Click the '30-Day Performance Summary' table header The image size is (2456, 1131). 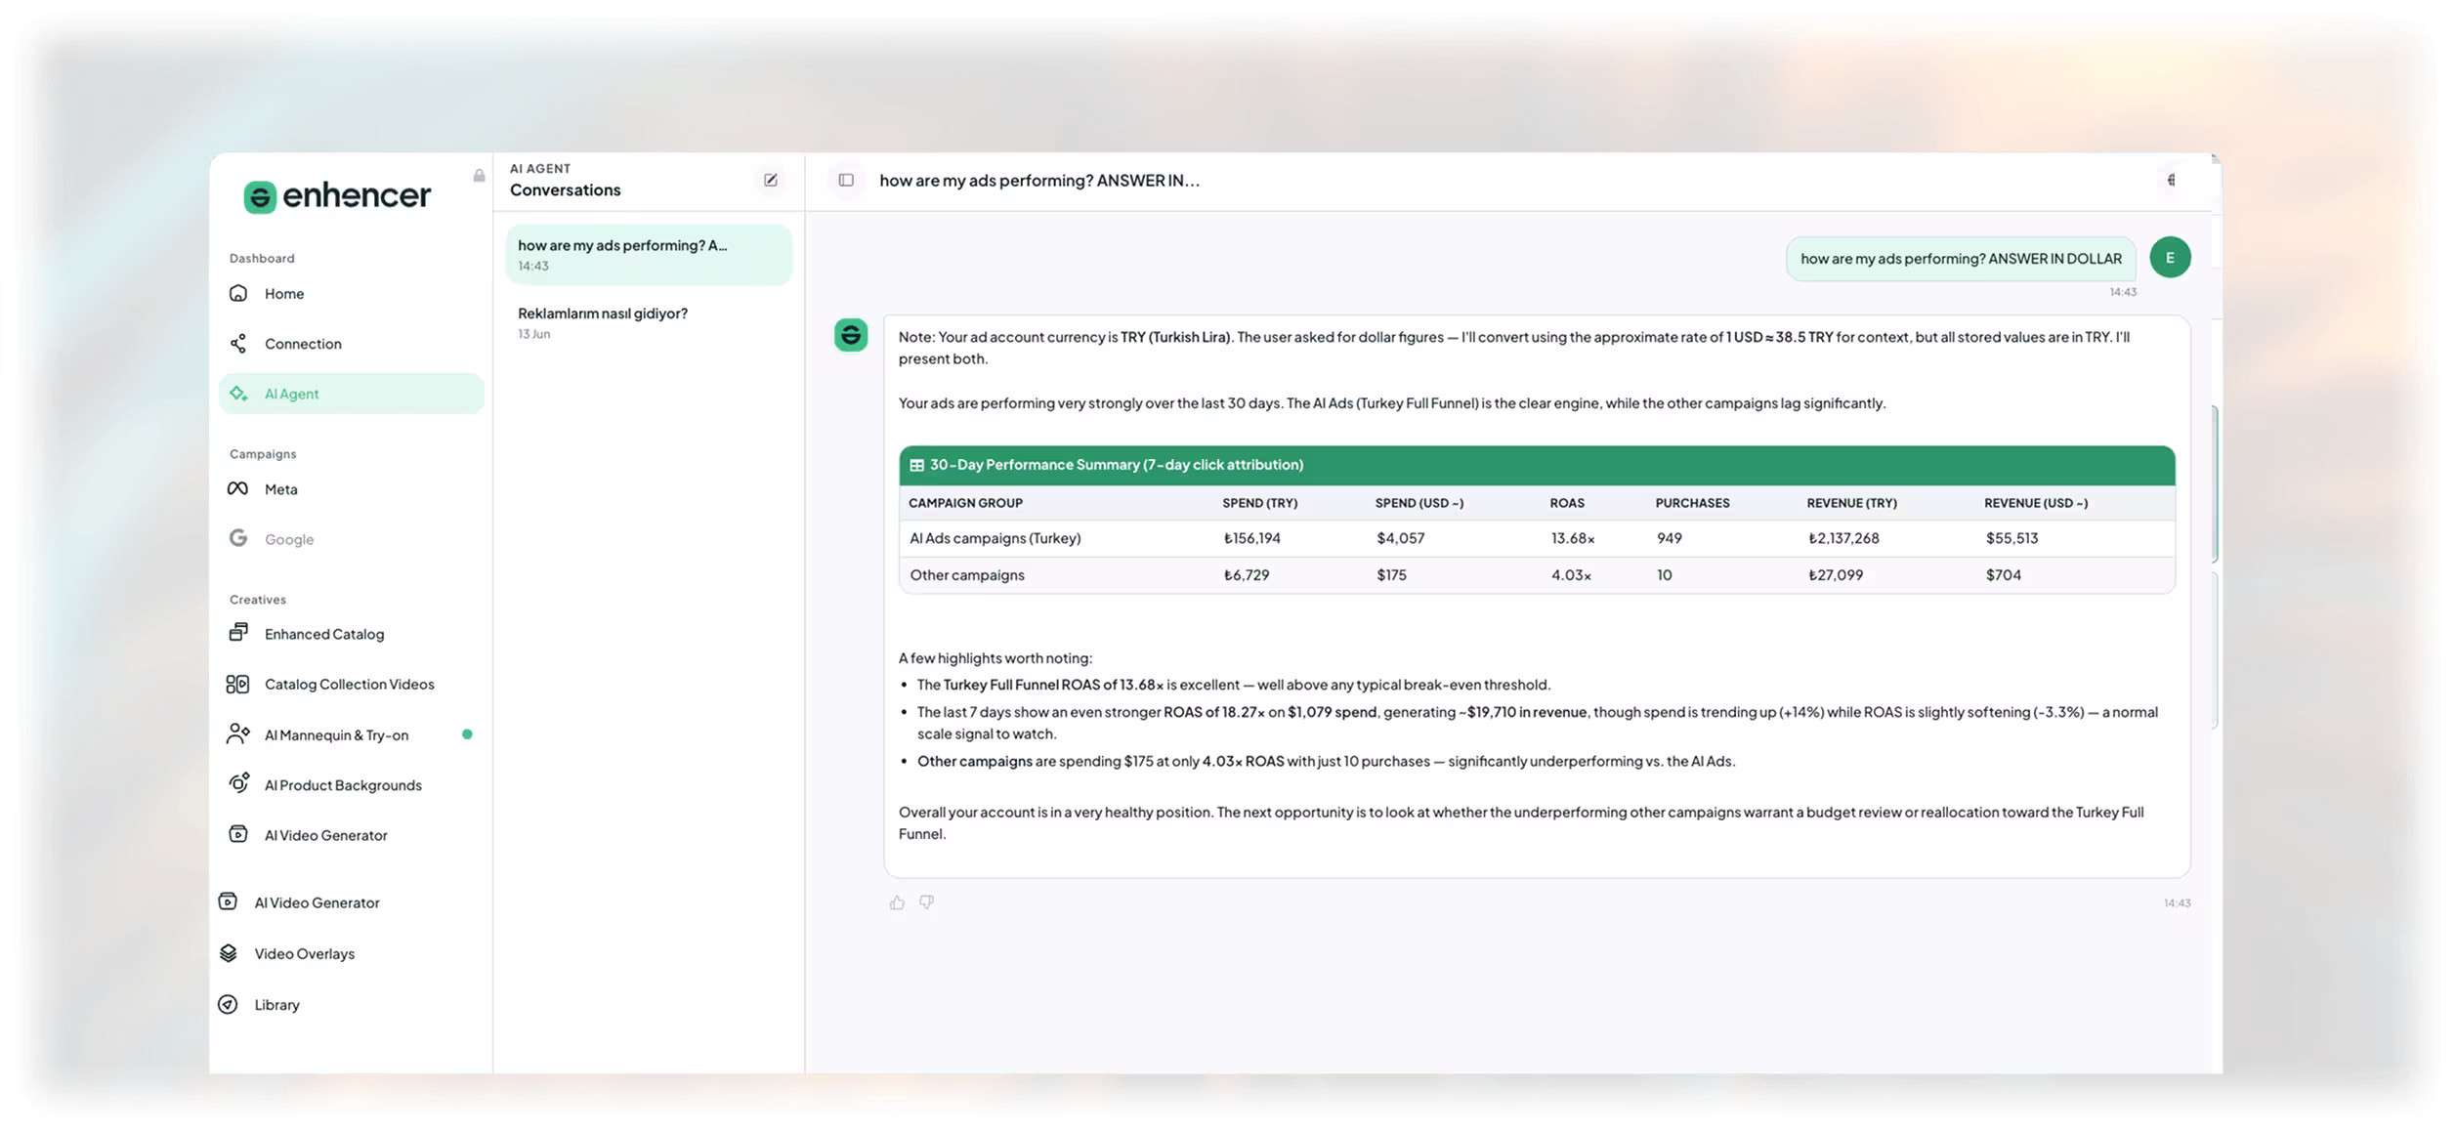[x=1537, y=465]
